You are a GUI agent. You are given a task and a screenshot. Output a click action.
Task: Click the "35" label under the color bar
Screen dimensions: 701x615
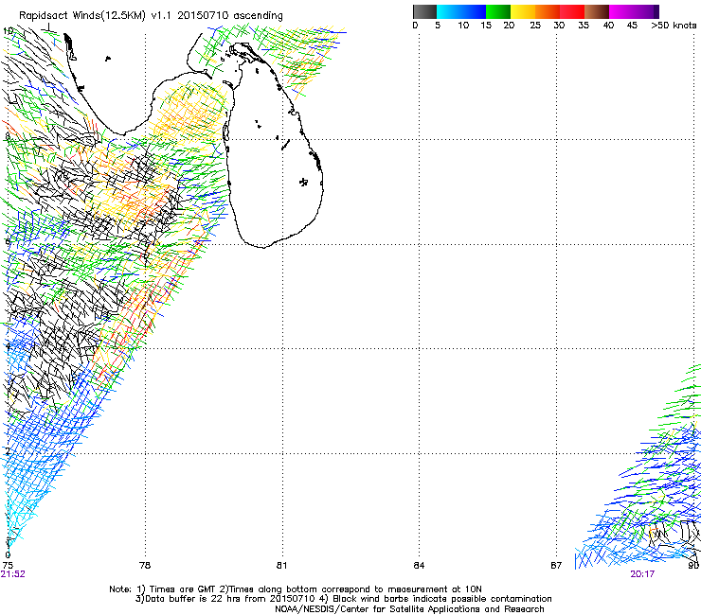click(584, 25)
